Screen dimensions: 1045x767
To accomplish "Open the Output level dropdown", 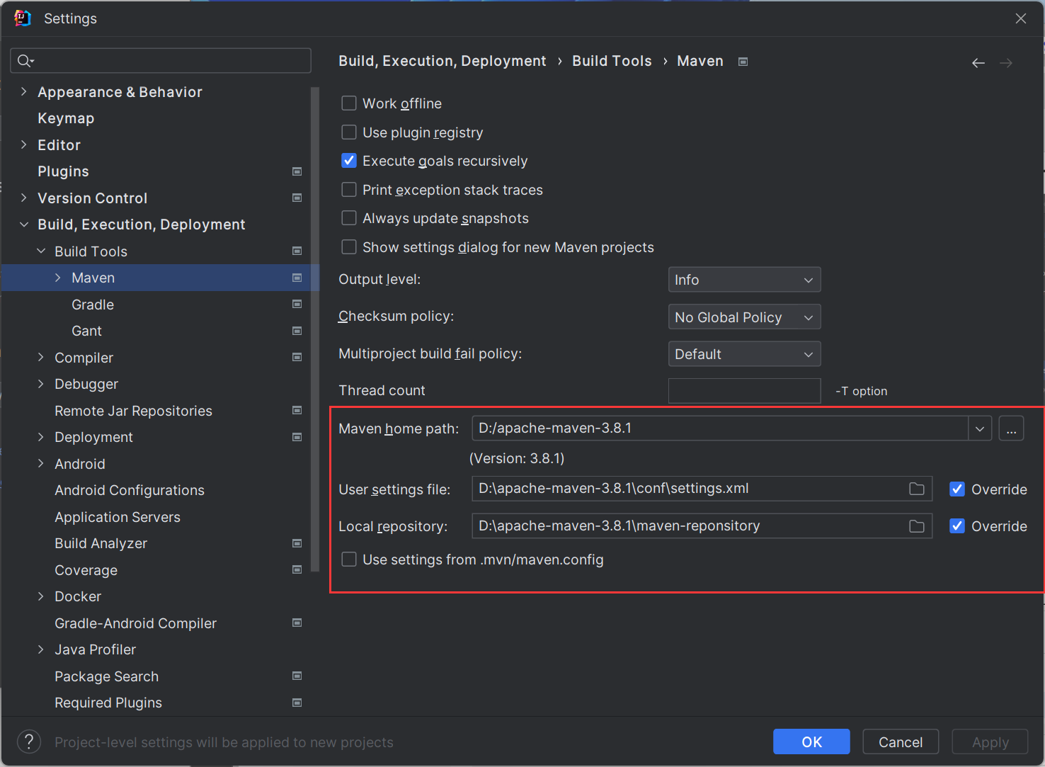I will point(745,280).
